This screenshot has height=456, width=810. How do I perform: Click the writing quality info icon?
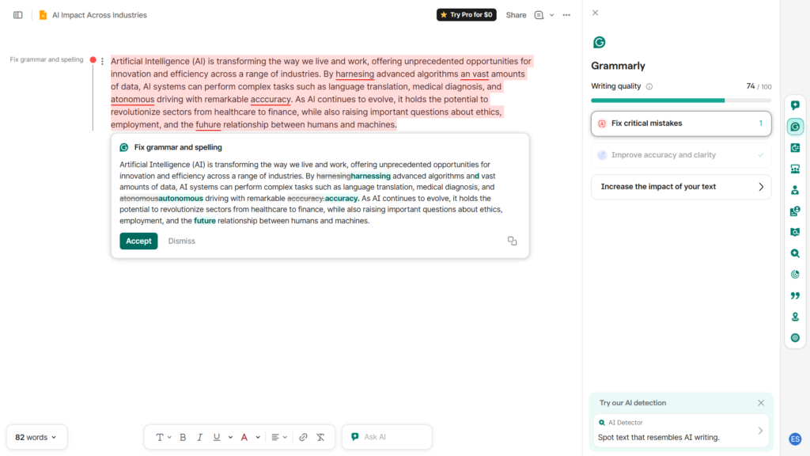point(649,87)
